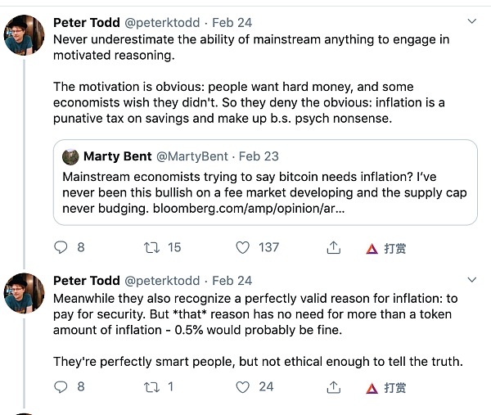Open Marty Bent's profile name in quote
Screen dimensions: 491x415
[118, 156]
